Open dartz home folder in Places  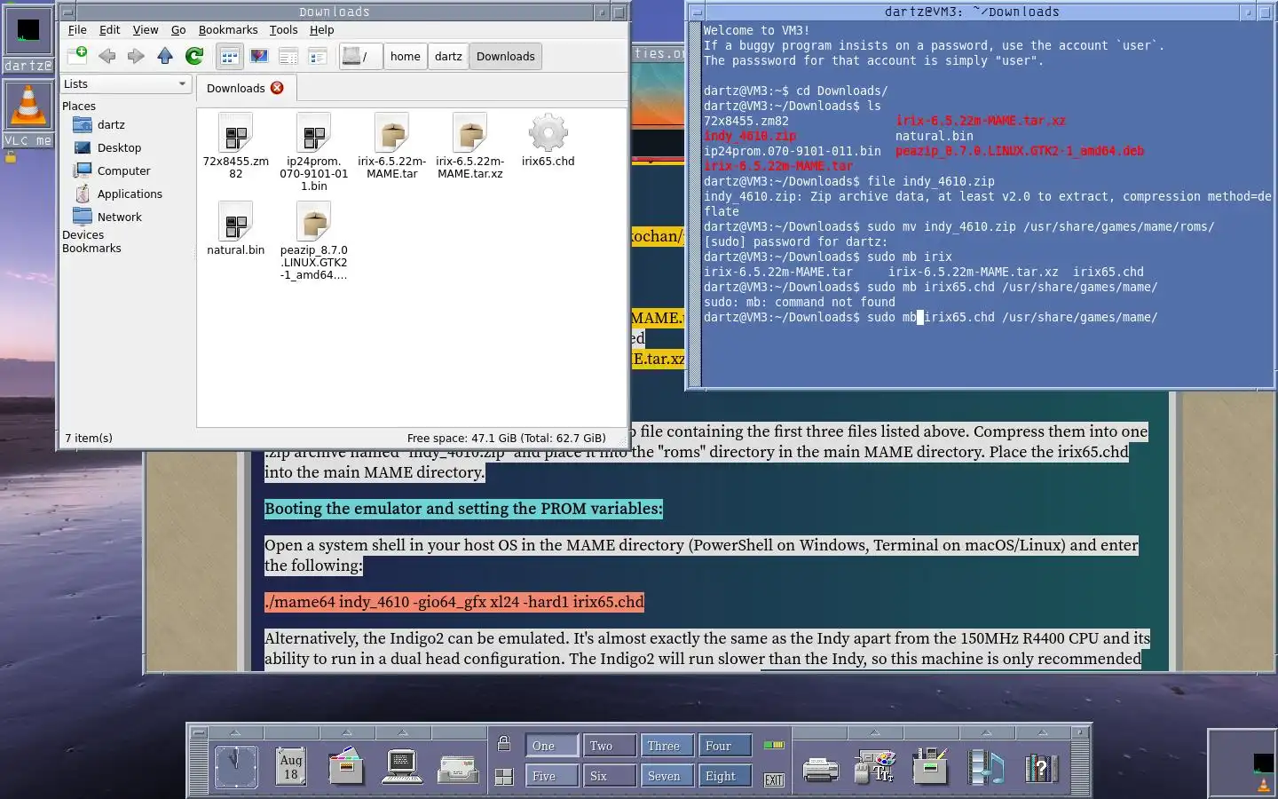111,125
